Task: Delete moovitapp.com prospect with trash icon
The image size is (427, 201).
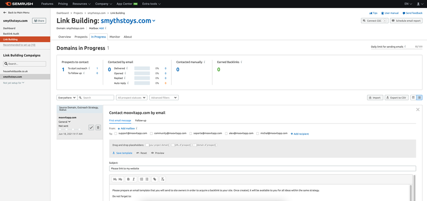Action: pyautogui.click(x=98, y=127)
